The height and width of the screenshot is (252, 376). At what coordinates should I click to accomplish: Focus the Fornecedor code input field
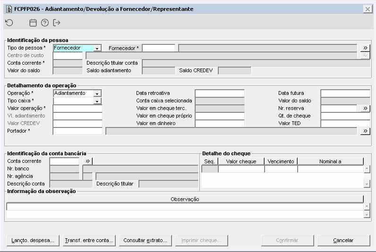[159, 48]
